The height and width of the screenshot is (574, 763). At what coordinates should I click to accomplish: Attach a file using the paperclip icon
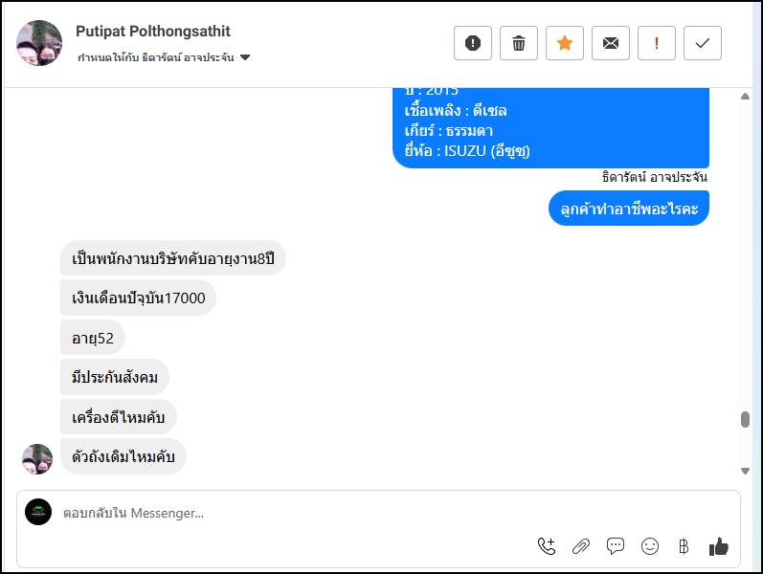tap(581, 546)
